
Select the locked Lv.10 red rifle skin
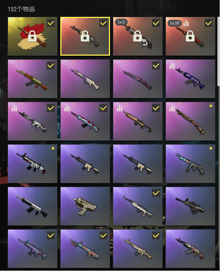[x=190, y=36]
